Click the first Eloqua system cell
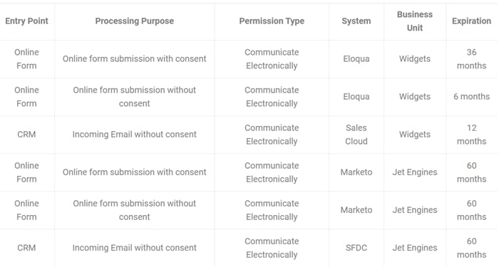Viewport: 499px width, 272px height. (x=356, y=59)
